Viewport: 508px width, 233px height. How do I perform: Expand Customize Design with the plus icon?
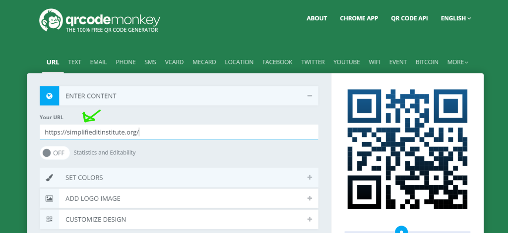click(310, 219)
